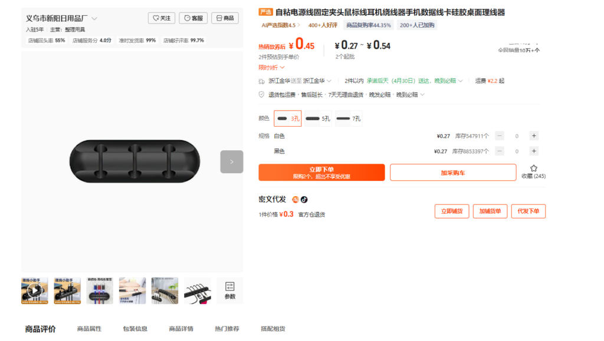Image resolution: width=604 pixels, height=341 pixels.
Task: Decrease quantity for 黑色 variant
Action: tap(500, 151)
